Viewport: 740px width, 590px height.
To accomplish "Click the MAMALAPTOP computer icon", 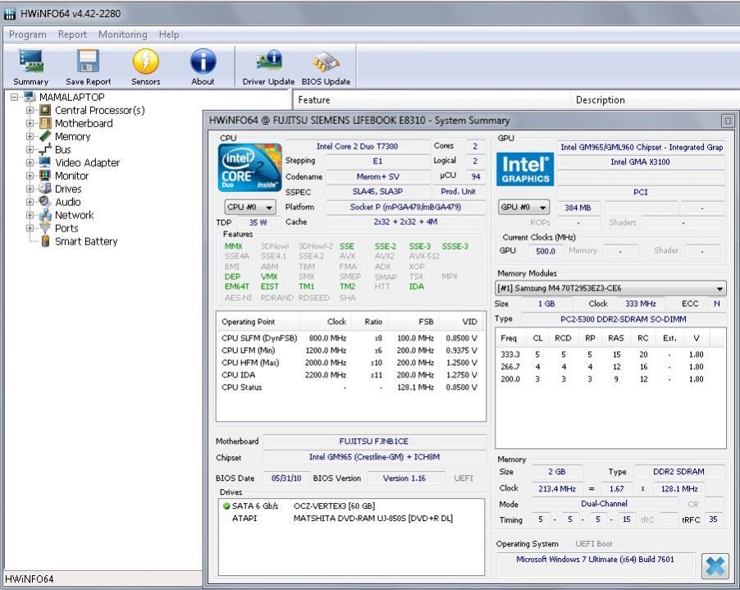I will click(30, 97).
